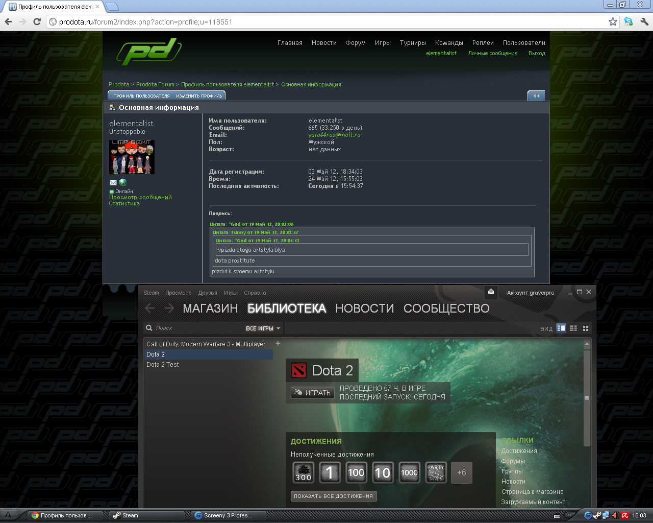Click Выход logout link
The image size is (653, 523).
[537, 53]
